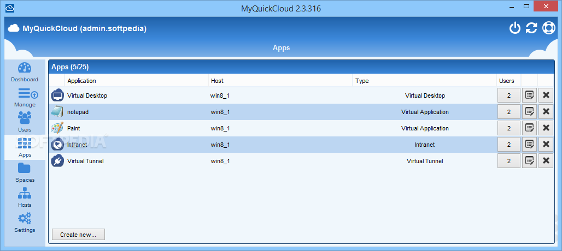Delete the Virtual Desktop app
This screenshot has height=251, width=562.
pos(546,95)
